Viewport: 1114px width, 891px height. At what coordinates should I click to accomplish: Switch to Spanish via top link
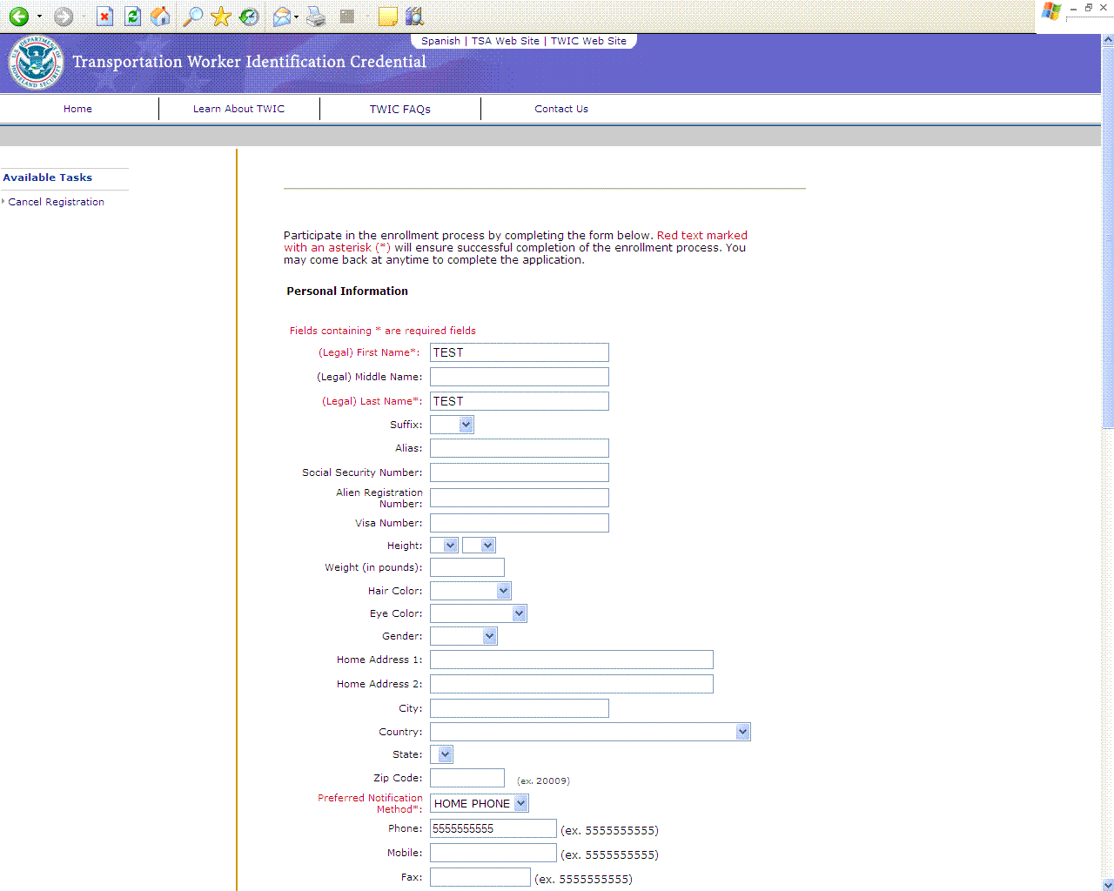tap(440, 41)
